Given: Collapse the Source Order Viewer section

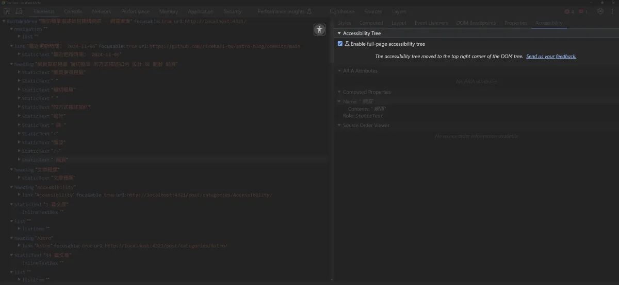Looking at the screenshot, I should pyautogui.click(x=339, y=126).
